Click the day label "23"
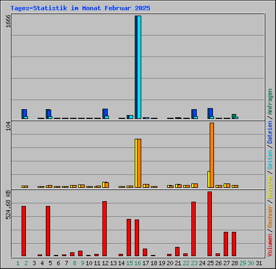Viewport: 276px width, 269px height. click(x=194, y=263)
